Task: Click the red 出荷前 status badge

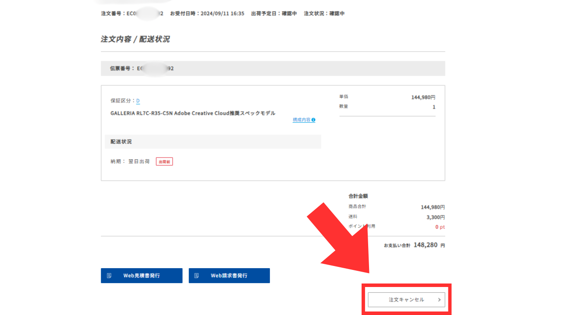Action: point(164,161)
